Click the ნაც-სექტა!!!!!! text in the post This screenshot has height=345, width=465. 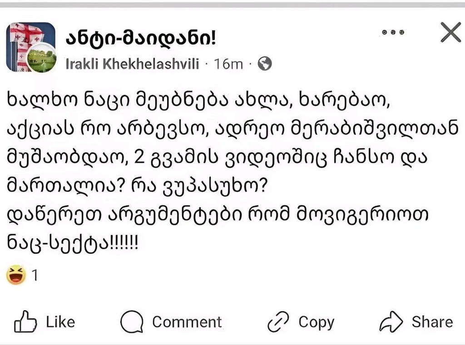pyautogui.click(x=72, y=240)
